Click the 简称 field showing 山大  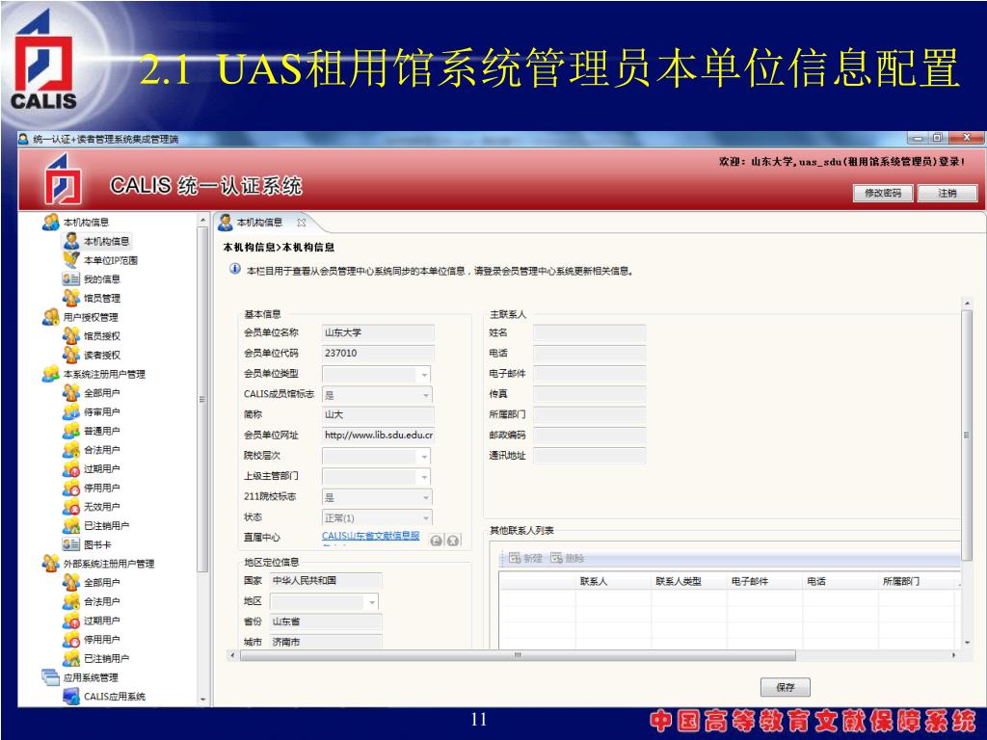(x=378, y=414)
